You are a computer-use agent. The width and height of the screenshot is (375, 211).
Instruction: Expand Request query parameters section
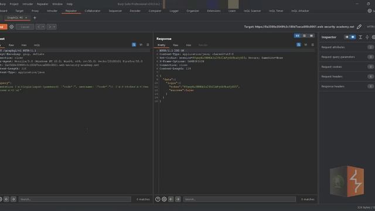[x=347, y=57]
